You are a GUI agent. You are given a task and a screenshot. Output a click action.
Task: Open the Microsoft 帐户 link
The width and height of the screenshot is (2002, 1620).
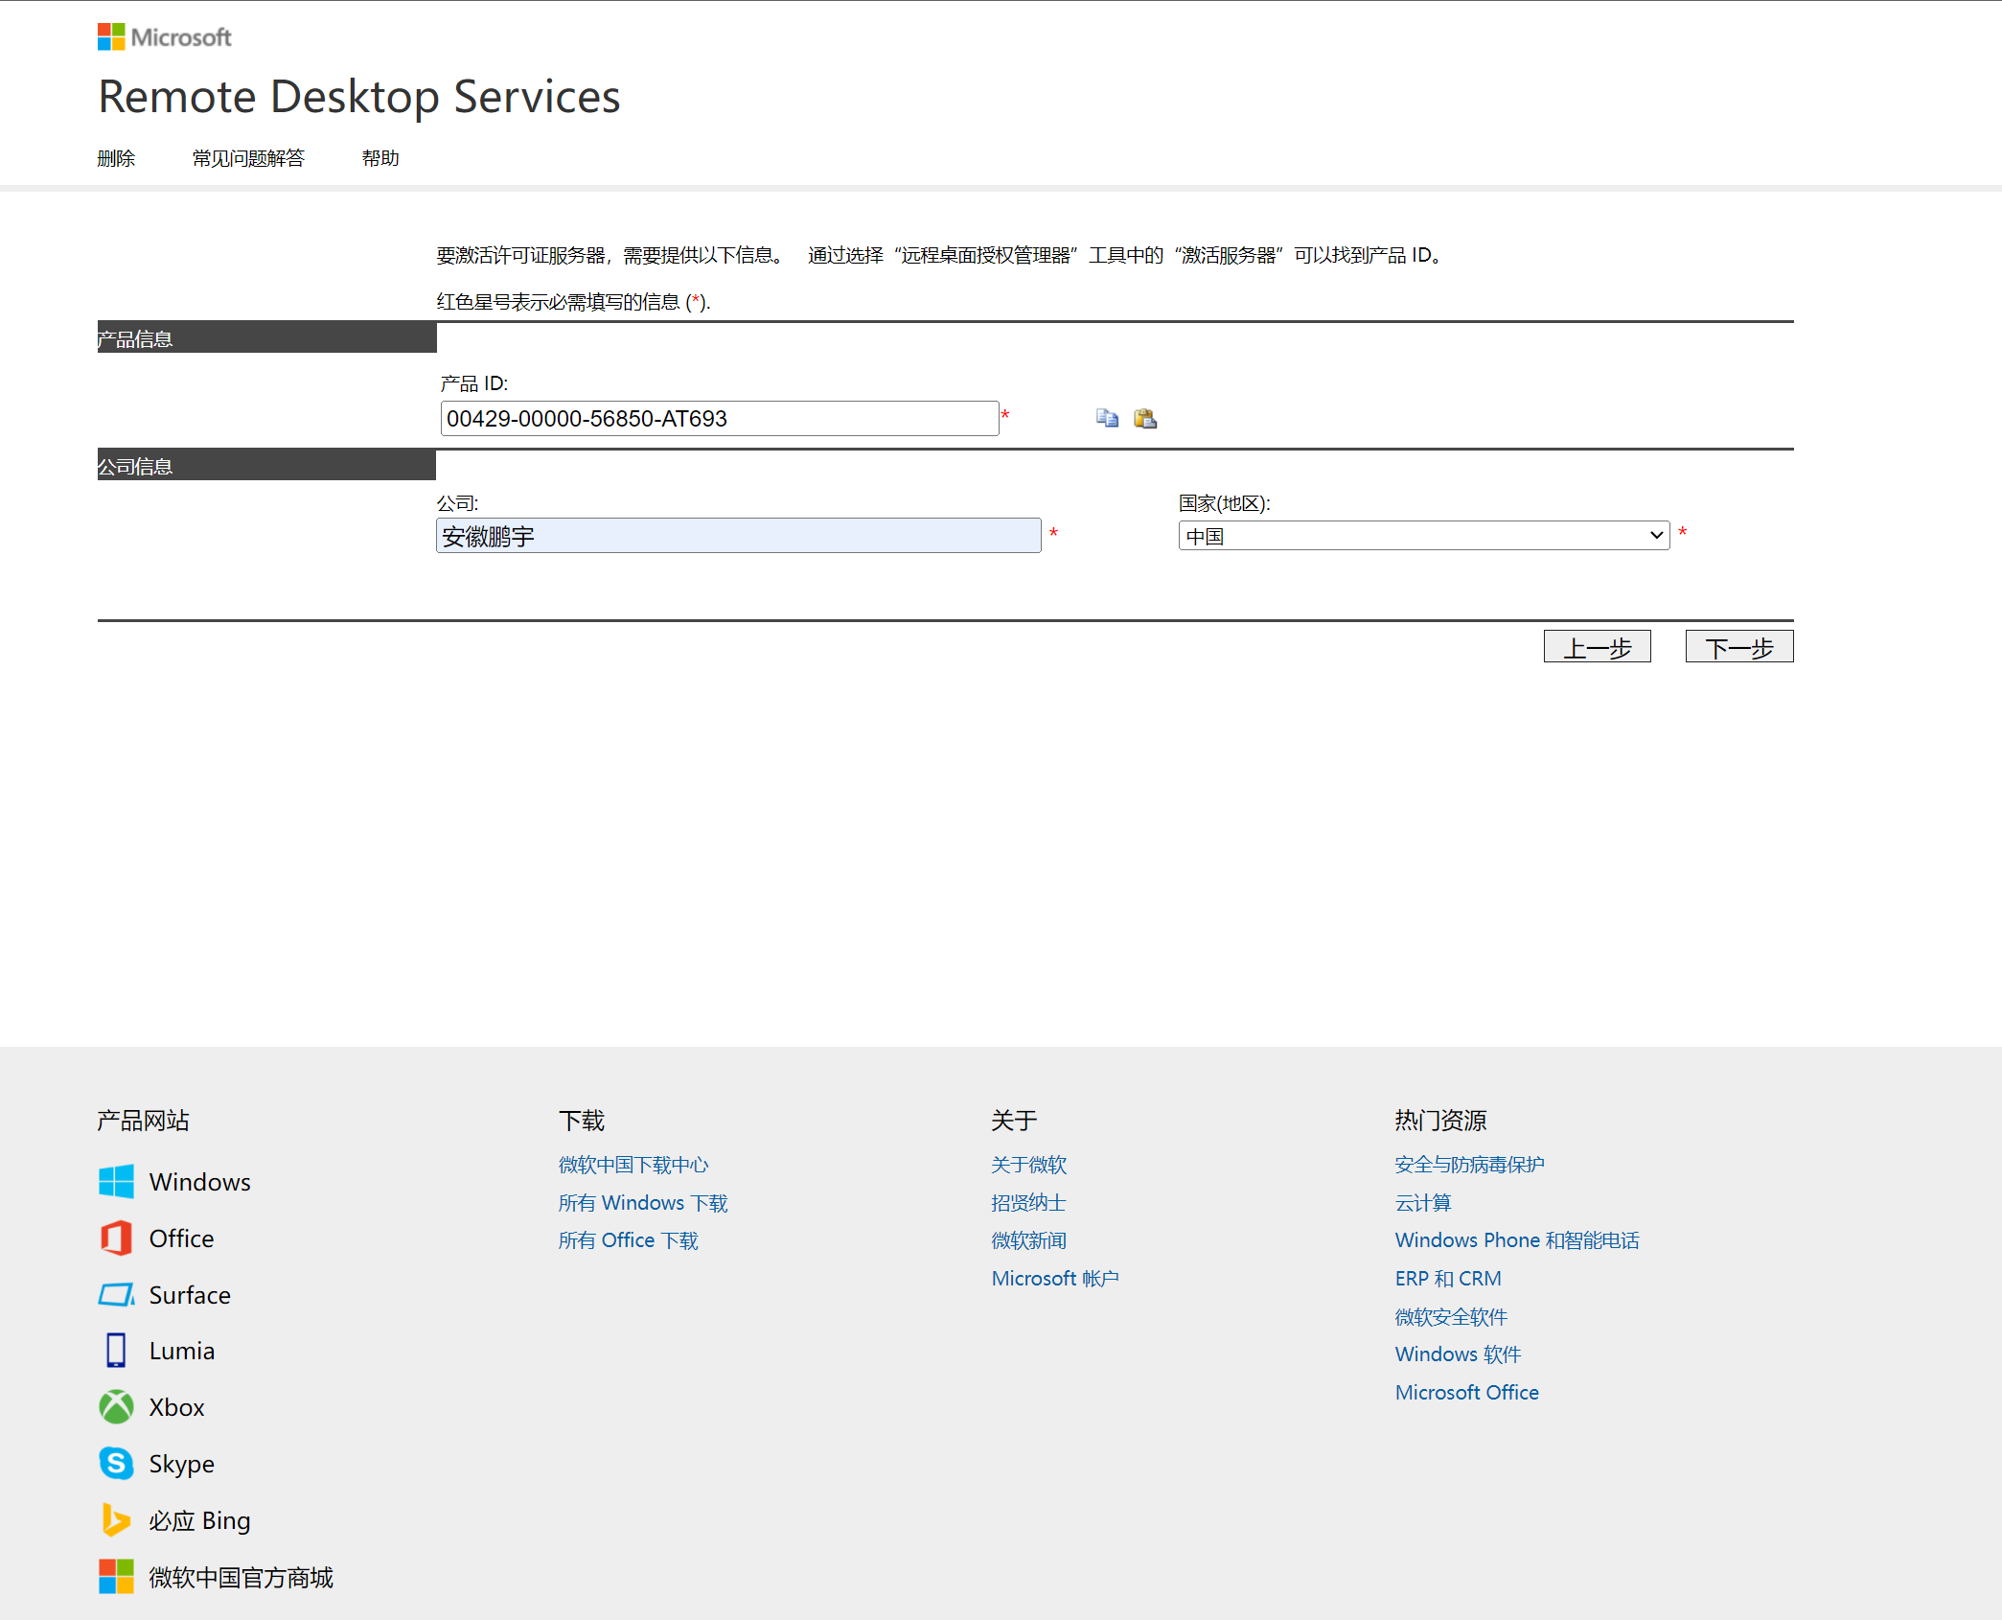tap(1055, 1279)
